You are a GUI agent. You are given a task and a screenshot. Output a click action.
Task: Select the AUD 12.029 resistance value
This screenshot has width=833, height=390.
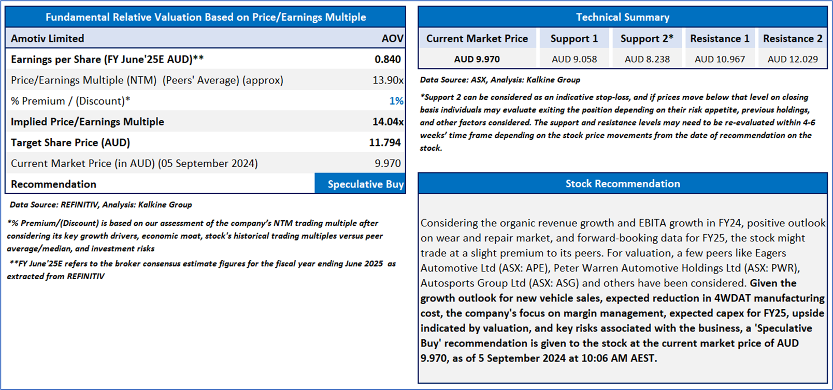point(793,59)
